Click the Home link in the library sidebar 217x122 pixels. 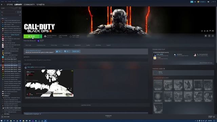coord(3,8)
